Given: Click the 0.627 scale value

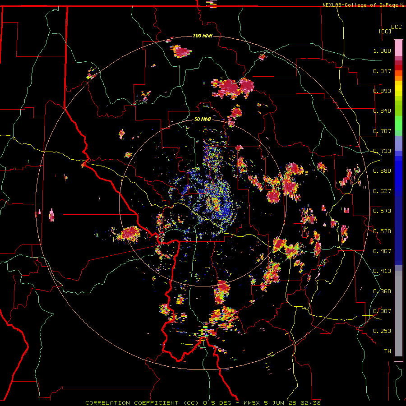Looking at the screenshot, I should coord(382,191).
